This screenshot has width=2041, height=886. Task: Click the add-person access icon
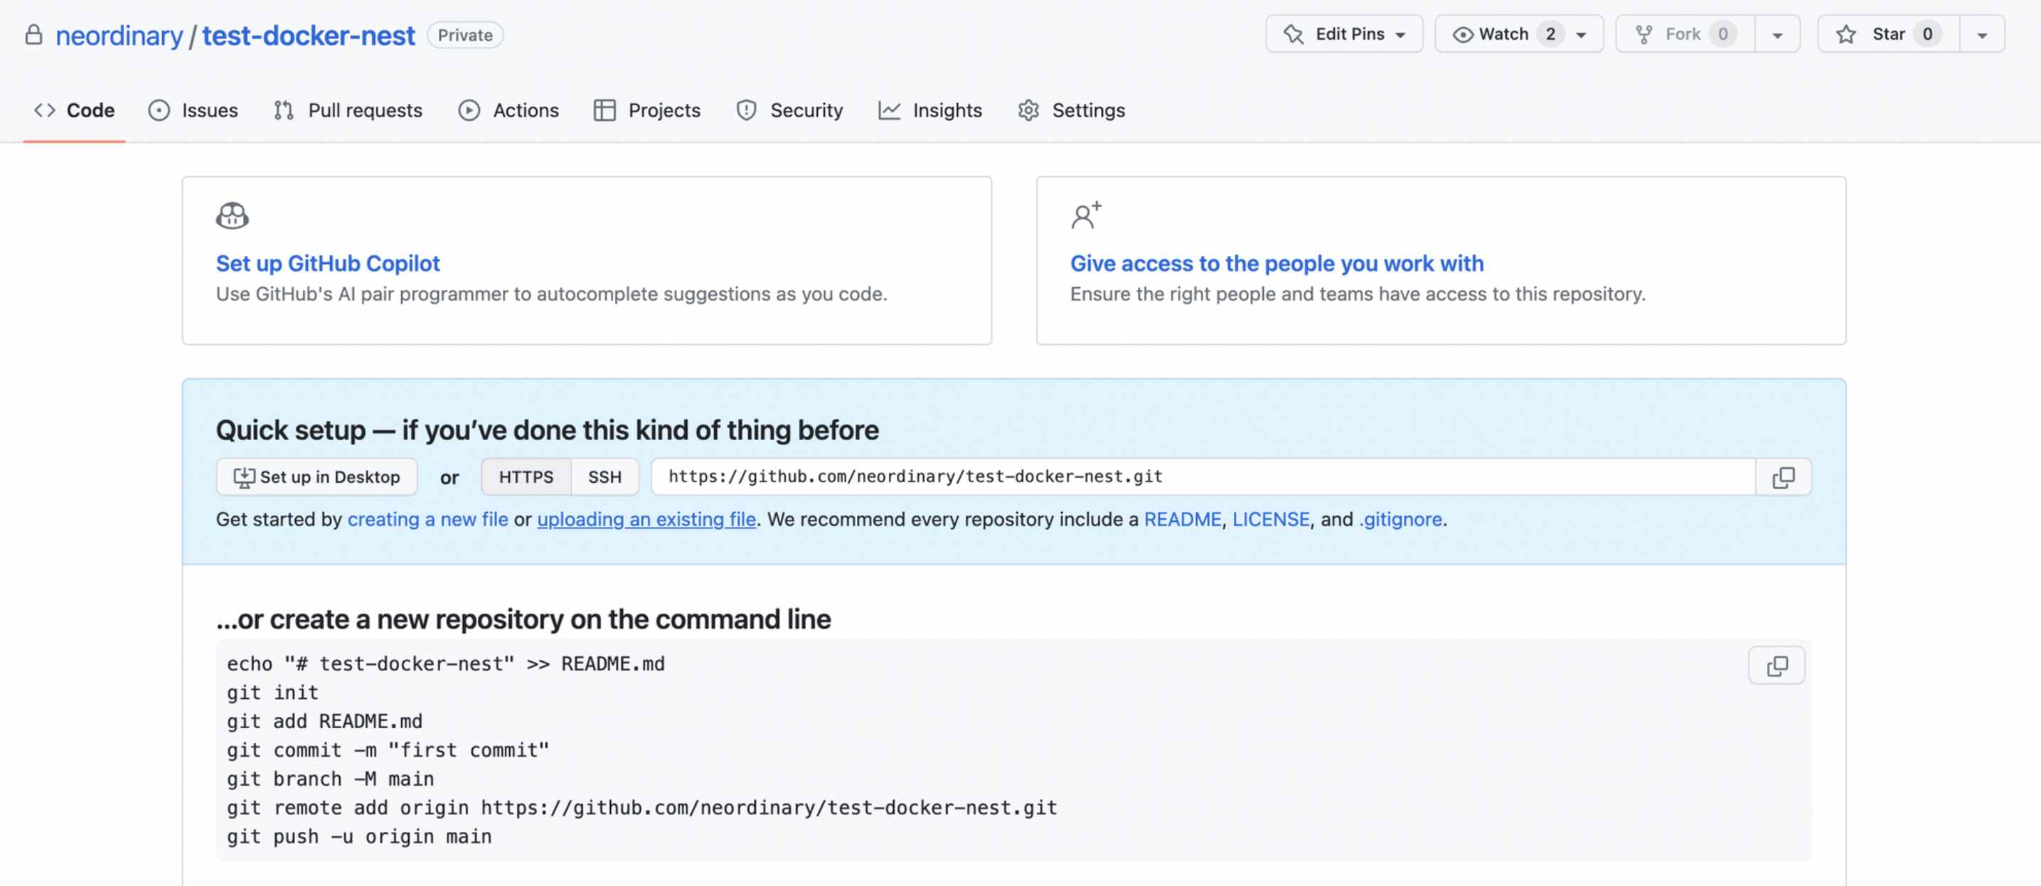tap(1085, 215)
